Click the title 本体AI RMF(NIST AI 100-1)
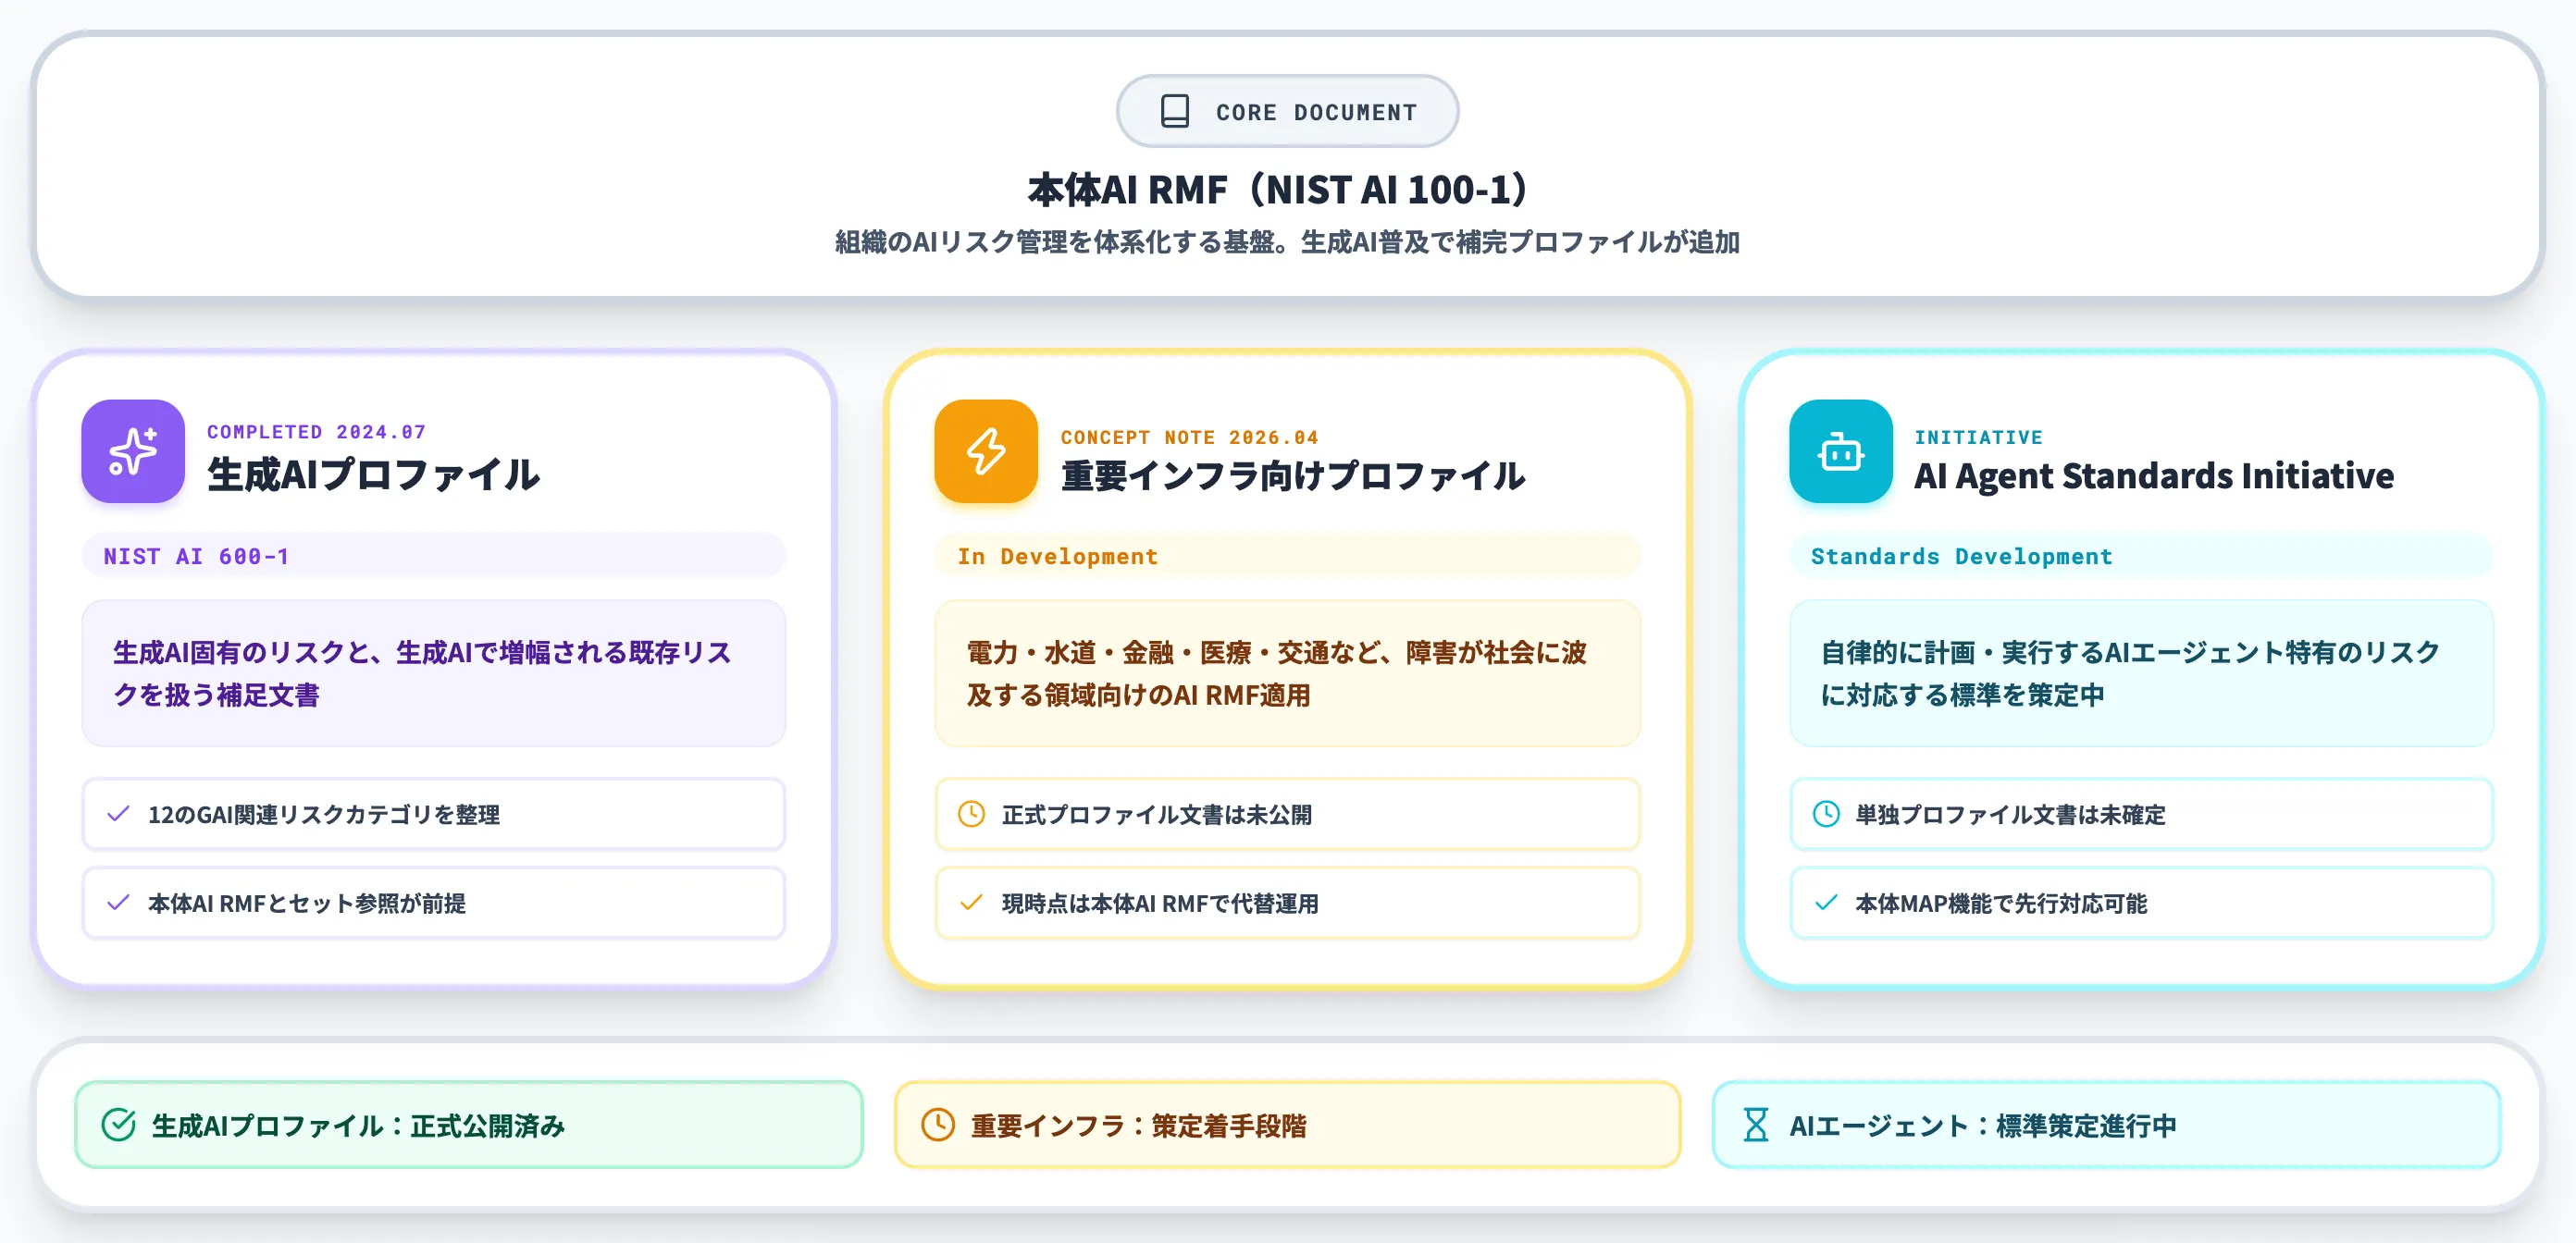This screenshot has height=1243, width=2576. [1277, 189]
